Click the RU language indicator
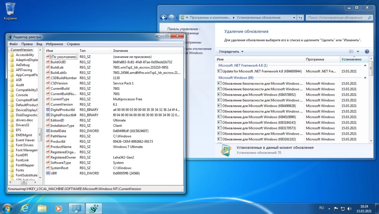 (x=322, y=208)
